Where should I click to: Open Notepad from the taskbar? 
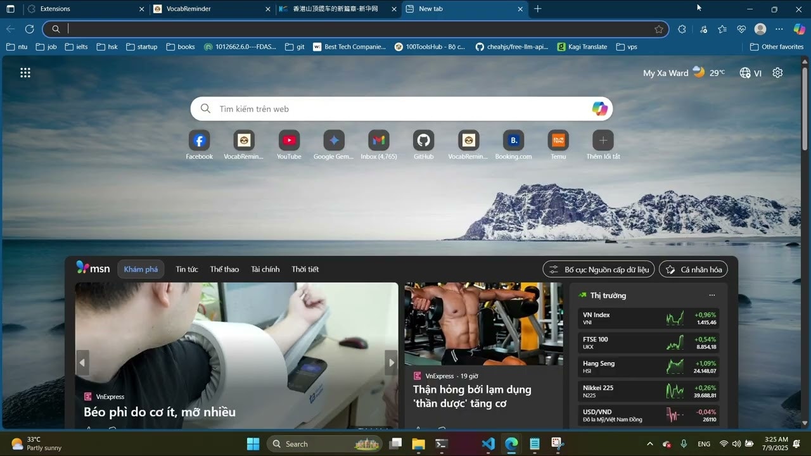pos(535,444)
